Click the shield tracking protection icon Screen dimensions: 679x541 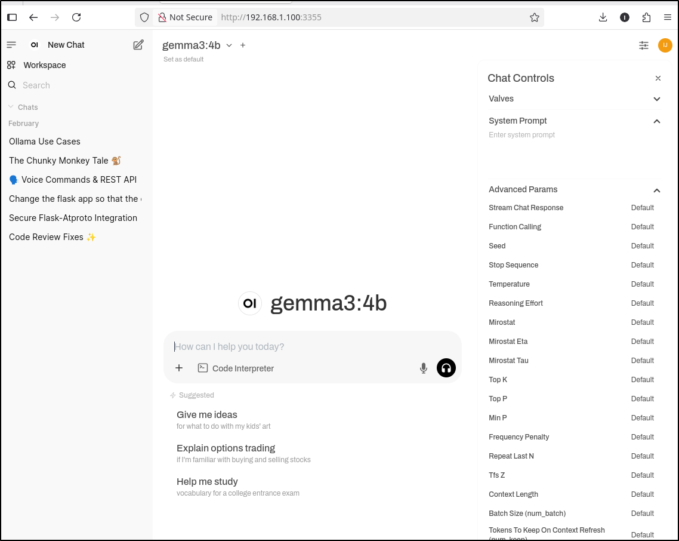(144, 17)
